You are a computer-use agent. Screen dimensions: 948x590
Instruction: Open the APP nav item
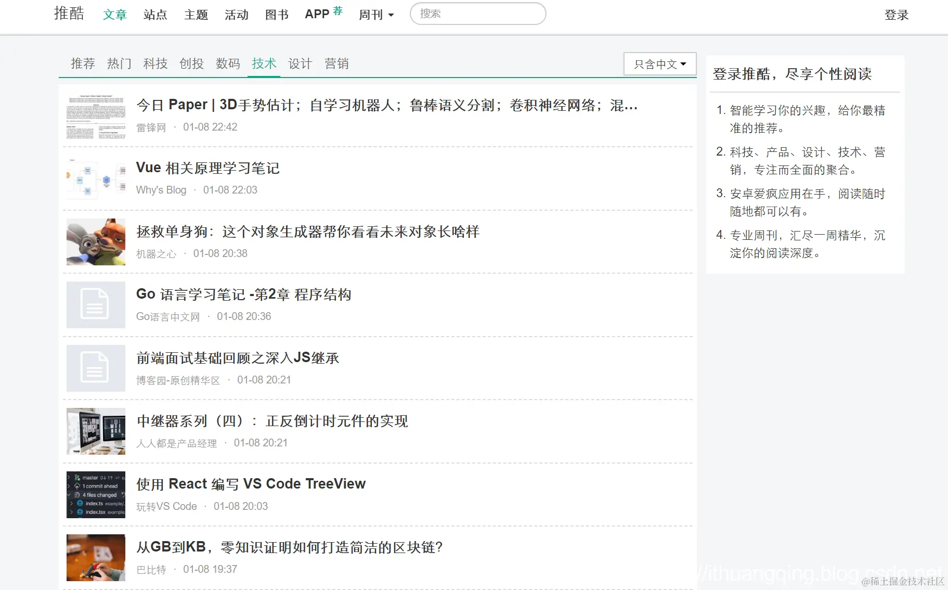click(317, 14)
